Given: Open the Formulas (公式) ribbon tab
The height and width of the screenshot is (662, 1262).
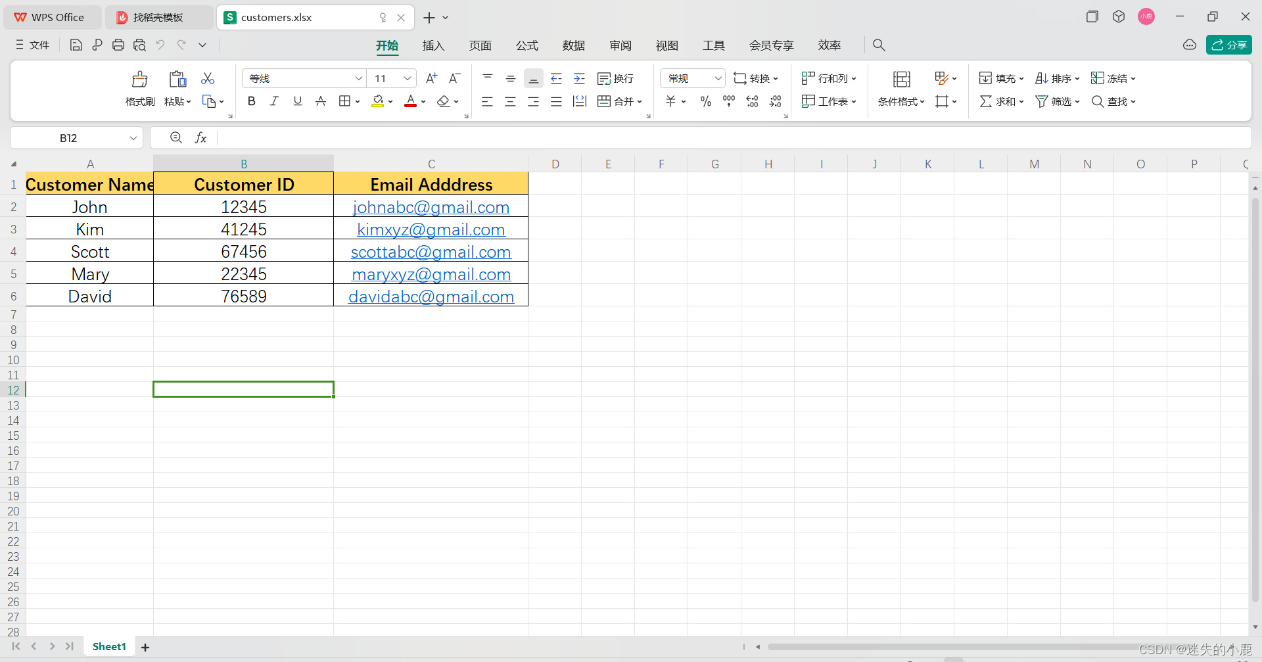Looking at the screenshot, I should click(x=526, y=45).
